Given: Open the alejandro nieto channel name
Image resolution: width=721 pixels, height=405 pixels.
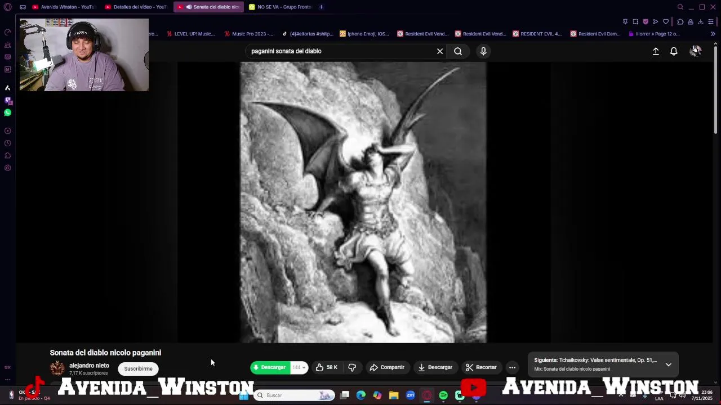Looking at the screenshot, I should point(89,366).
